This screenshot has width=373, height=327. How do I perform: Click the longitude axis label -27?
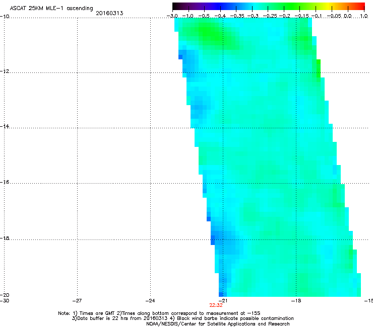coord(77,301)
